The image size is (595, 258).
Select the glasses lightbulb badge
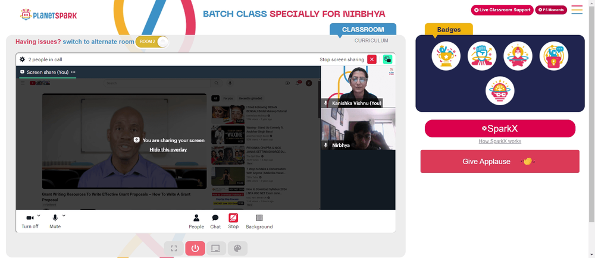[x=500, y=91]
